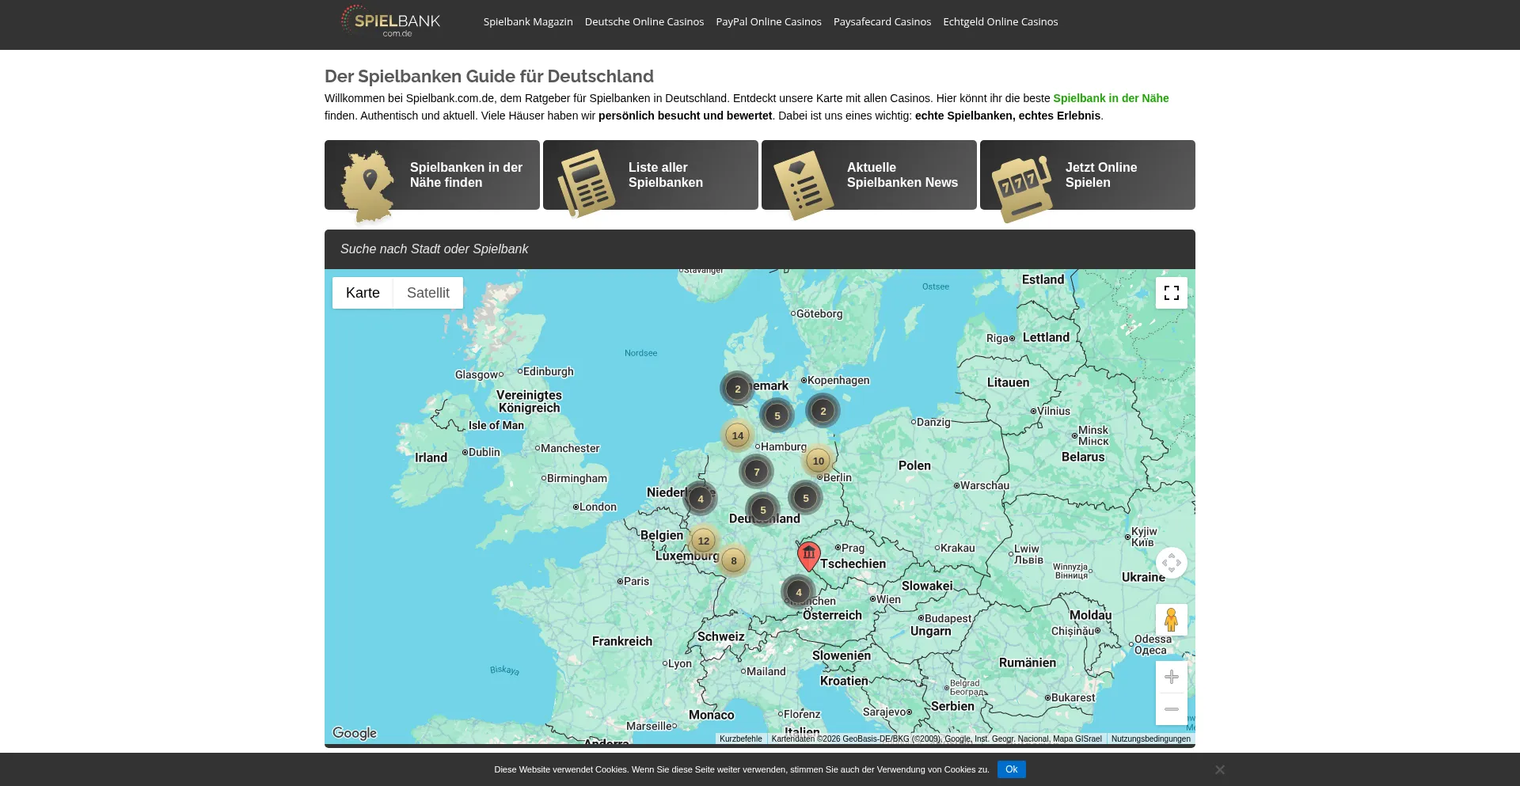
Task: Open Liste aller Spielbanken card
Action: click(x=651, y=175)
